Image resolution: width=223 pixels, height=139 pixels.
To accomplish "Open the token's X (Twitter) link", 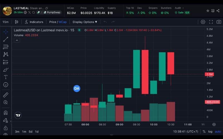I will 29,12.
